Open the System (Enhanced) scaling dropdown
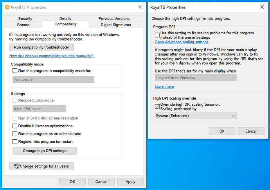 coord(196,115)
